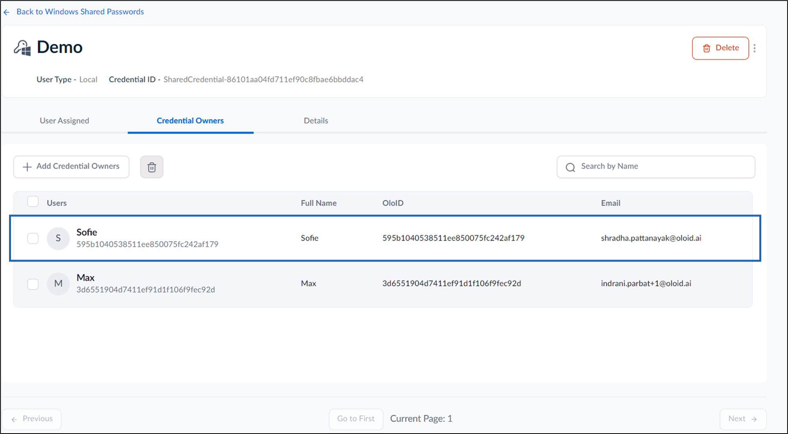The width and height of the screenshot is (788, 434).
Task: Click the trash icon inside Delete button
Action: [707, 48]
